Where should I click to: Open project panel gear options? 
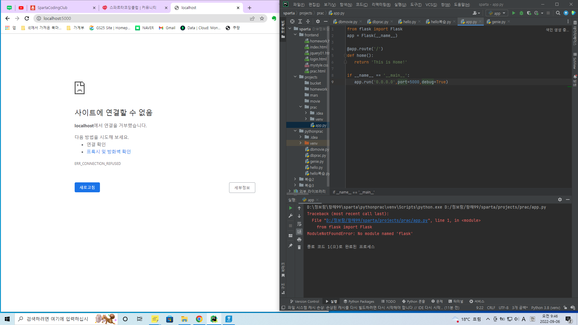click(318, 21)
